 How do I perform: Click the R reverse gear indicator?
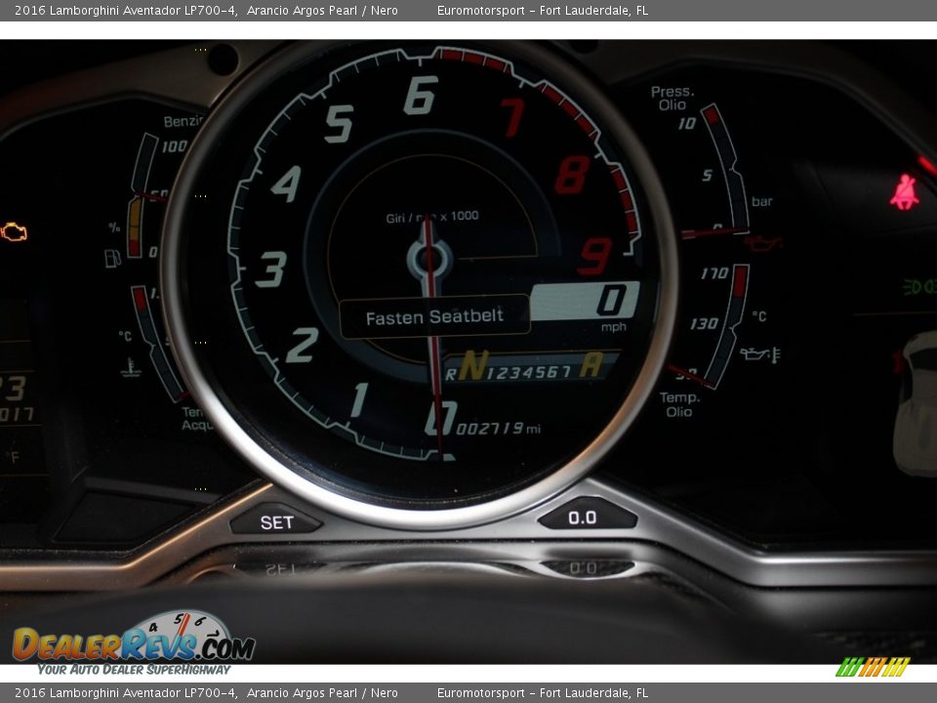pyautogui.click(x=451, y=372)
